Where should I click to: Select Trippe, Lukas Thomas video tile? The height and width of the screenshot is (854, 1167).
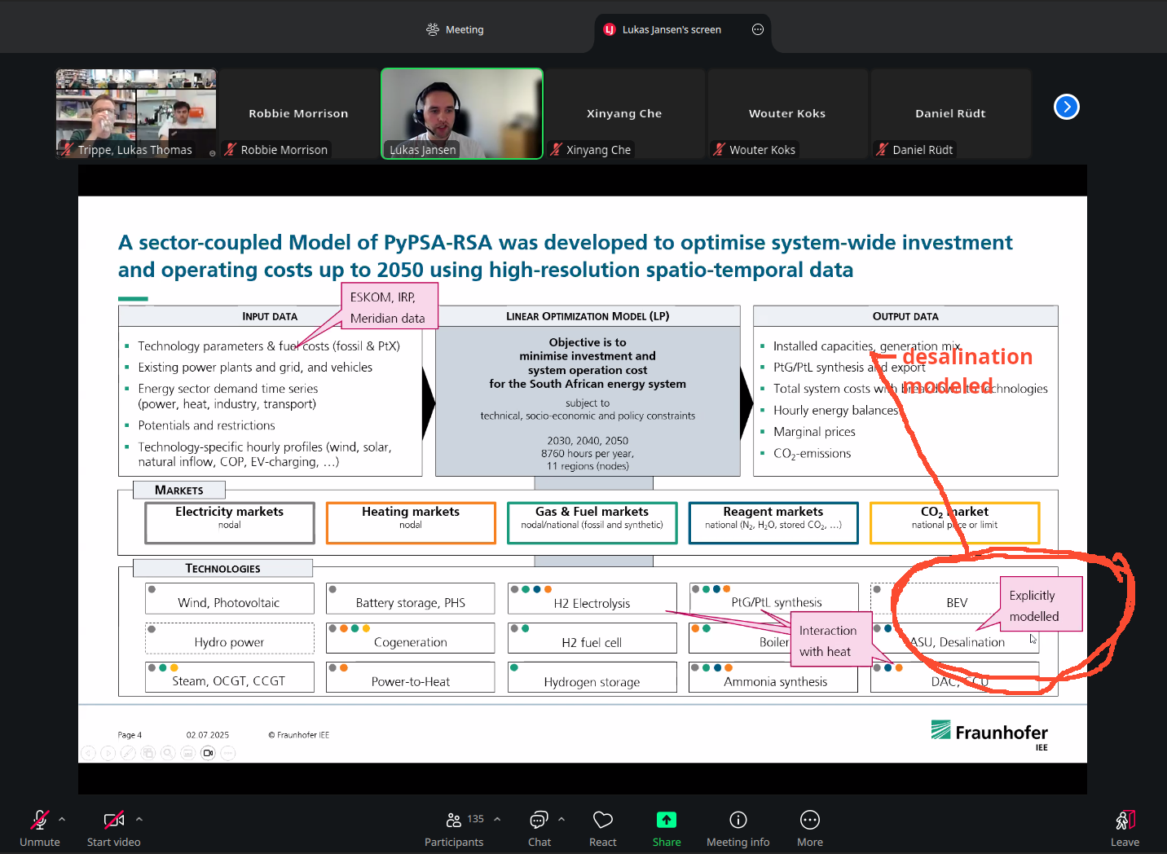tap(136, 113)
